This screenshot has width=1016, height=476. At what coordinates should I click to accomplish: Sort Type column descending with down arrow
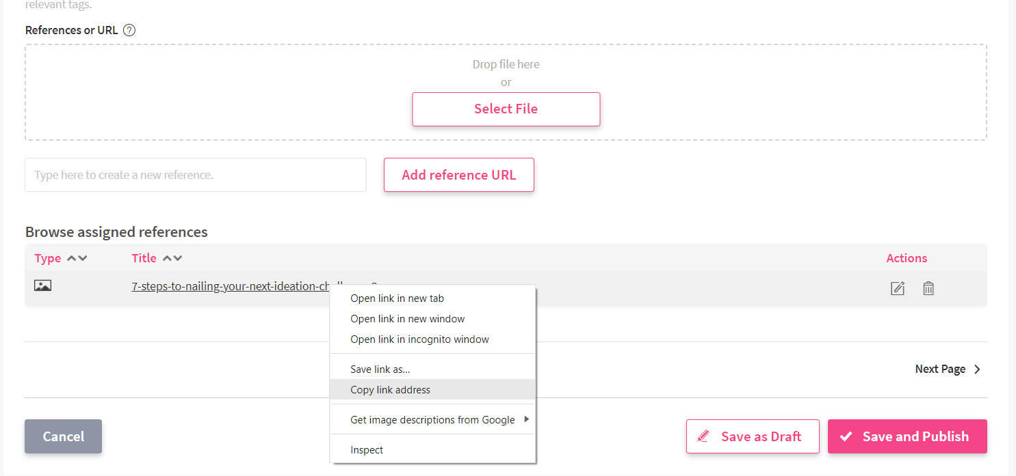point(83,258)
